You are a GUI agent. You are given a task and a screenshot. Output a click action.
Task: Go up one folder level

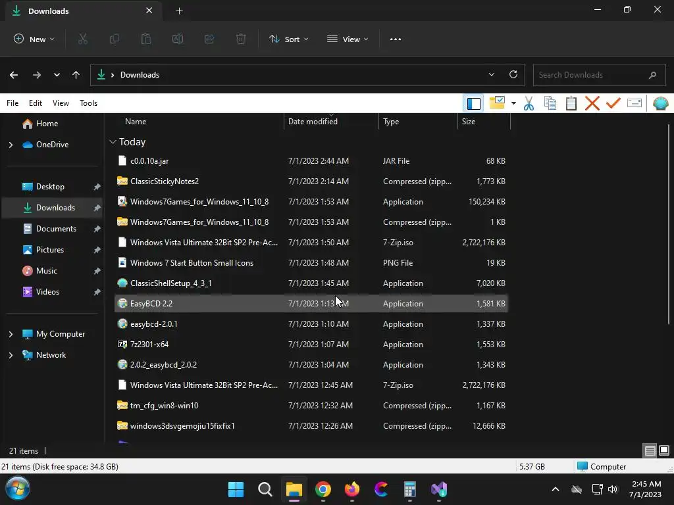click(76, 75)
